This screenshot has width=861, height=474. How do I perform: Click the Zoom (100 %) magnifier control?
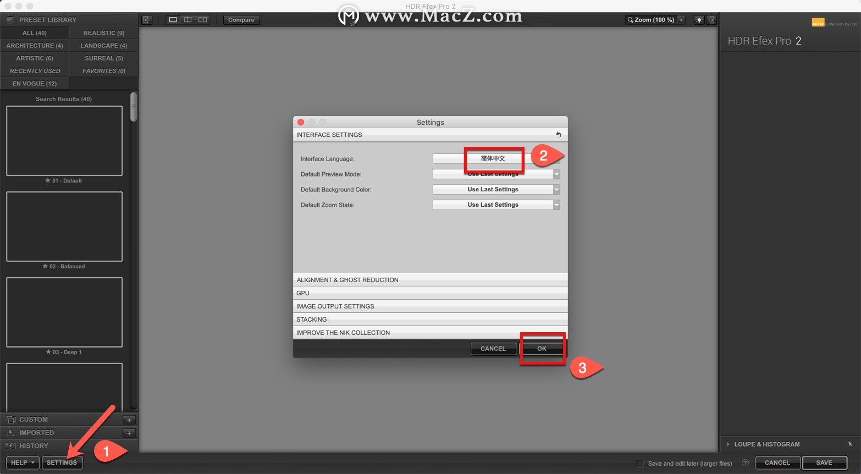pos(650,20)
